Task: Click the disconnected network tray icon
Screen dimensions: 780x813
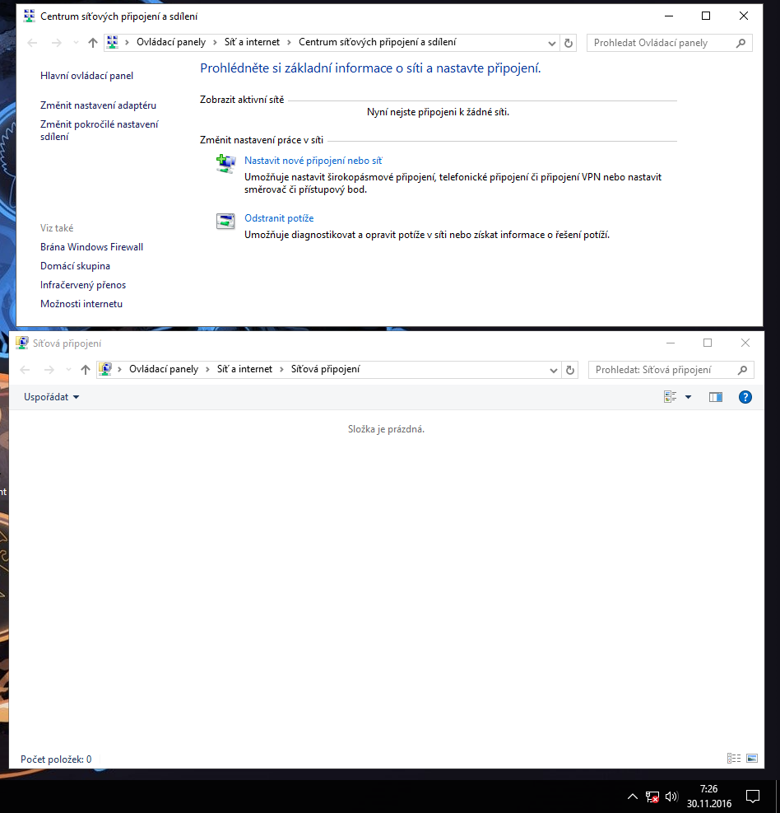Action: click(x=652, y=797)
